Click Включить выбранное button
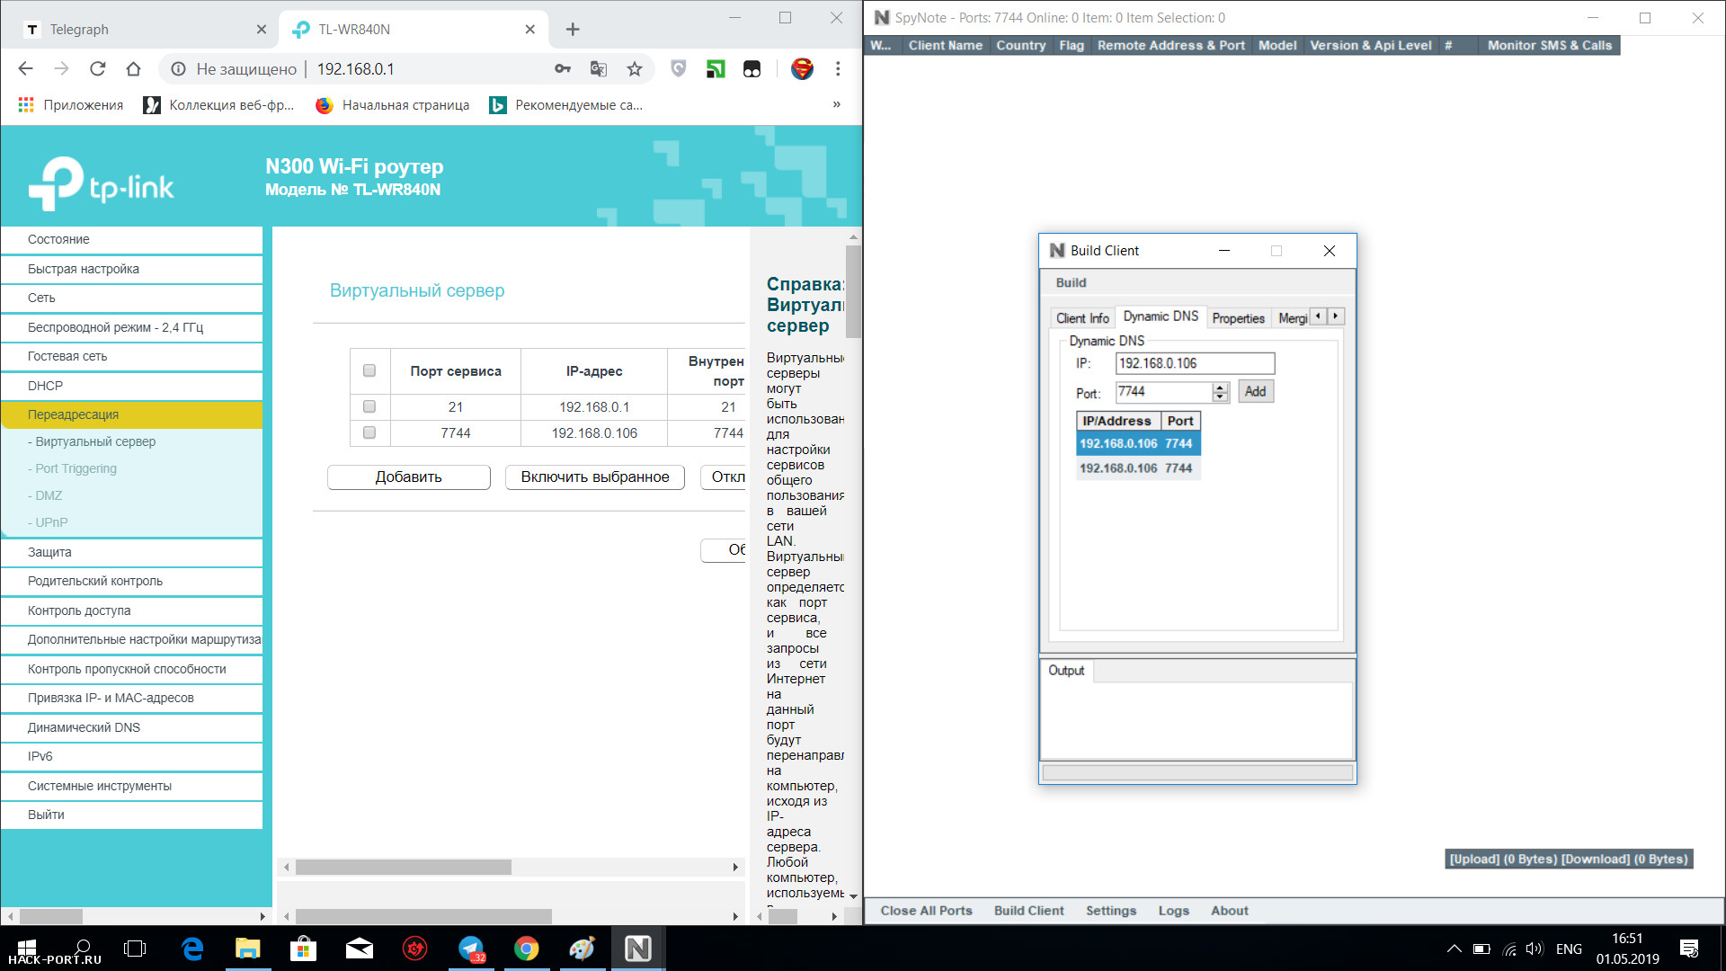This screenshot has width=1726, height=971. click(x=595, y=477)
